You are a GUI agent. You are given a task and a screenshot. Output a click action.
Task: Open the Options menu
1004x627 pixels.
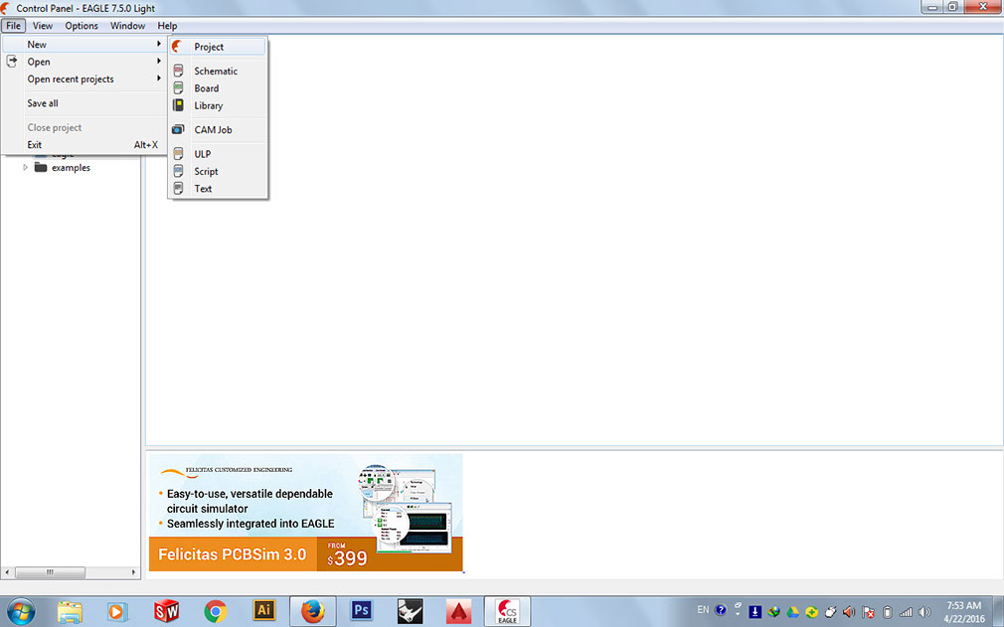[82, 26]
